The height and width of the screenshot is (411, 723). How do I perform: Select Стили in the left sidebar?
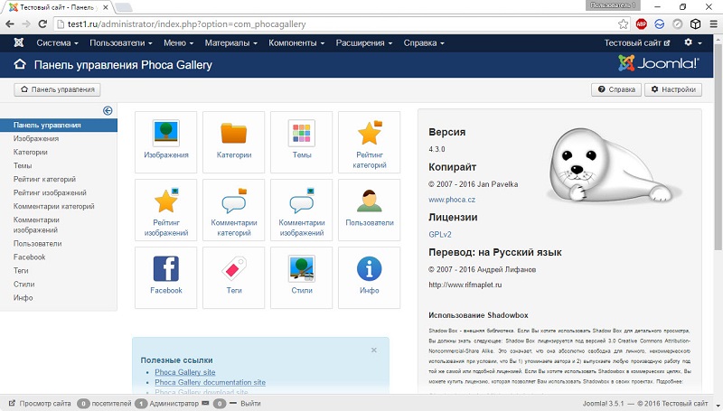(x=24, y=285)
